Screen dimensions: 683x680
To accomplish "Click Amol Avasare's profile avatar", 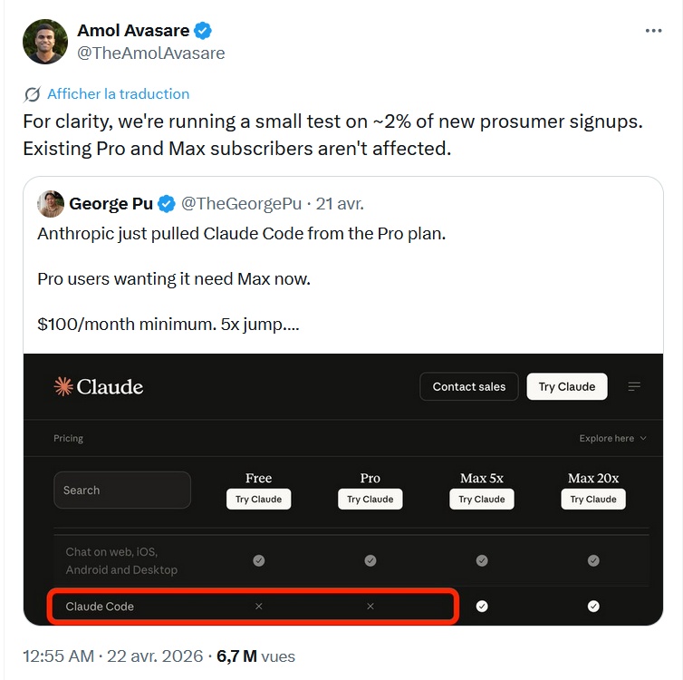I will [x=45, y=42].
